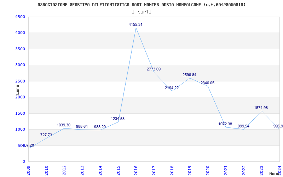The height and width of the screenshot is (177, 283).
Task: Click the 2500 y-axis tick label
Action: click(x=19, y=81)
